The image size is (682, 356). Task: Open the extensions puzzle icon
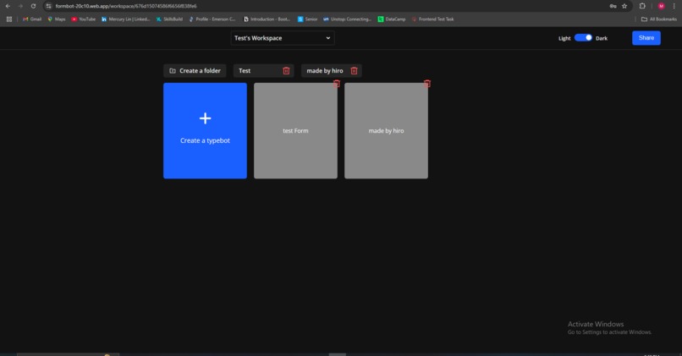click(x=642, y=6)
